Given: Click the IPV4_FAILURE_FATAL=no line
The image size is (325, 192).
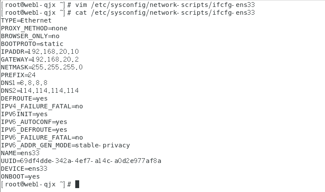Looking at the screenshot, I should point(42,106).
